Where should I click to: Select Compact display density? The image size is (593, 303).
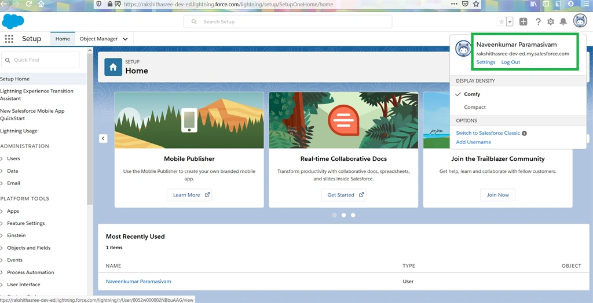pyautogui.click(x=475, y=108)
